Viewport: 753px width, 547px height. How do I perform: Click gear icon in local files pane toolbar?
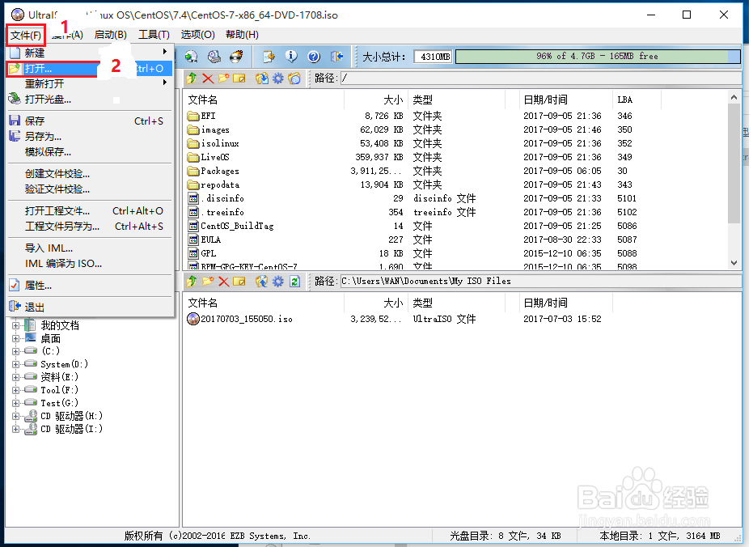point(278,282)
